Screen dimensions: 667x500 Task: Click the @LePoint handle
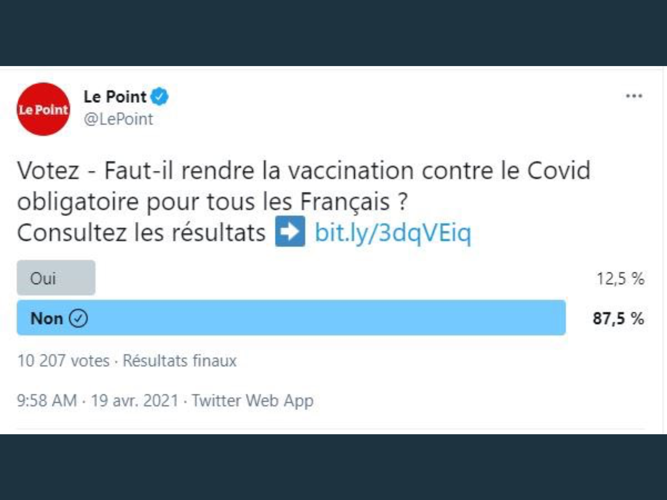(119, 119)
